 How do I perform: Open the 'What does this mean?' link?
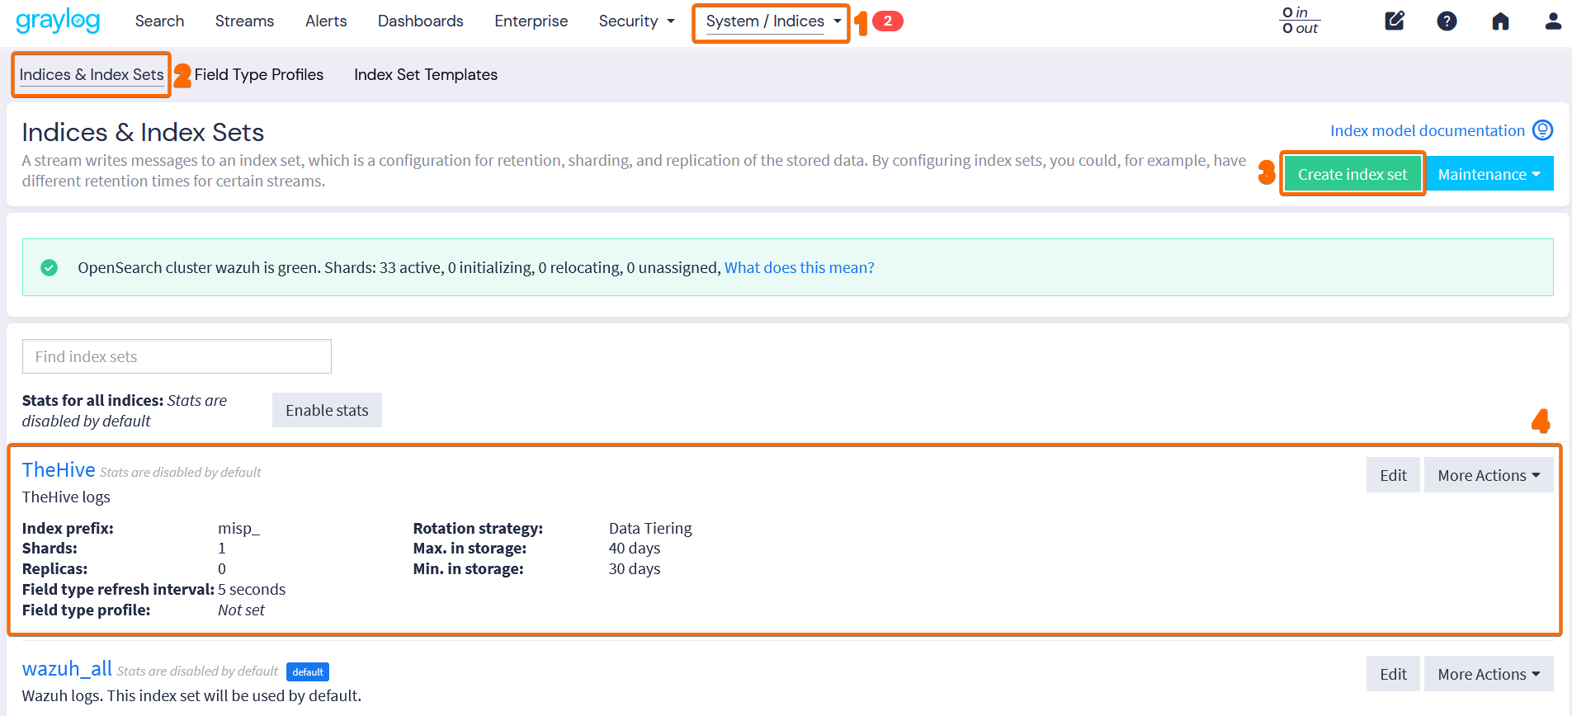point(799,267)
